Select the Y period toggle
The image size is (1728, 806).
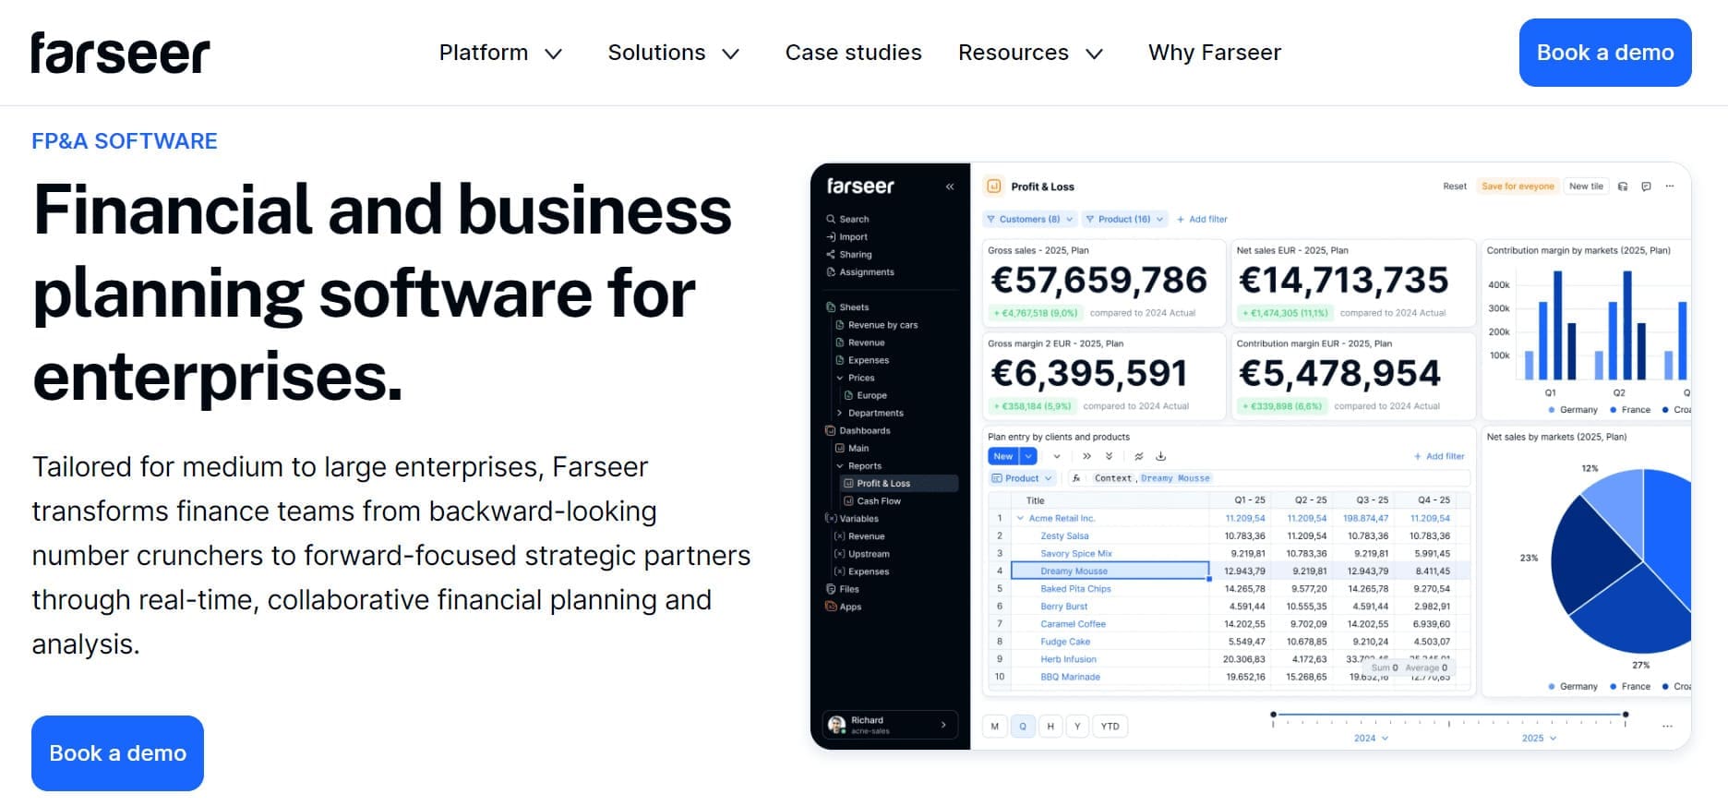coord(1077,727)
